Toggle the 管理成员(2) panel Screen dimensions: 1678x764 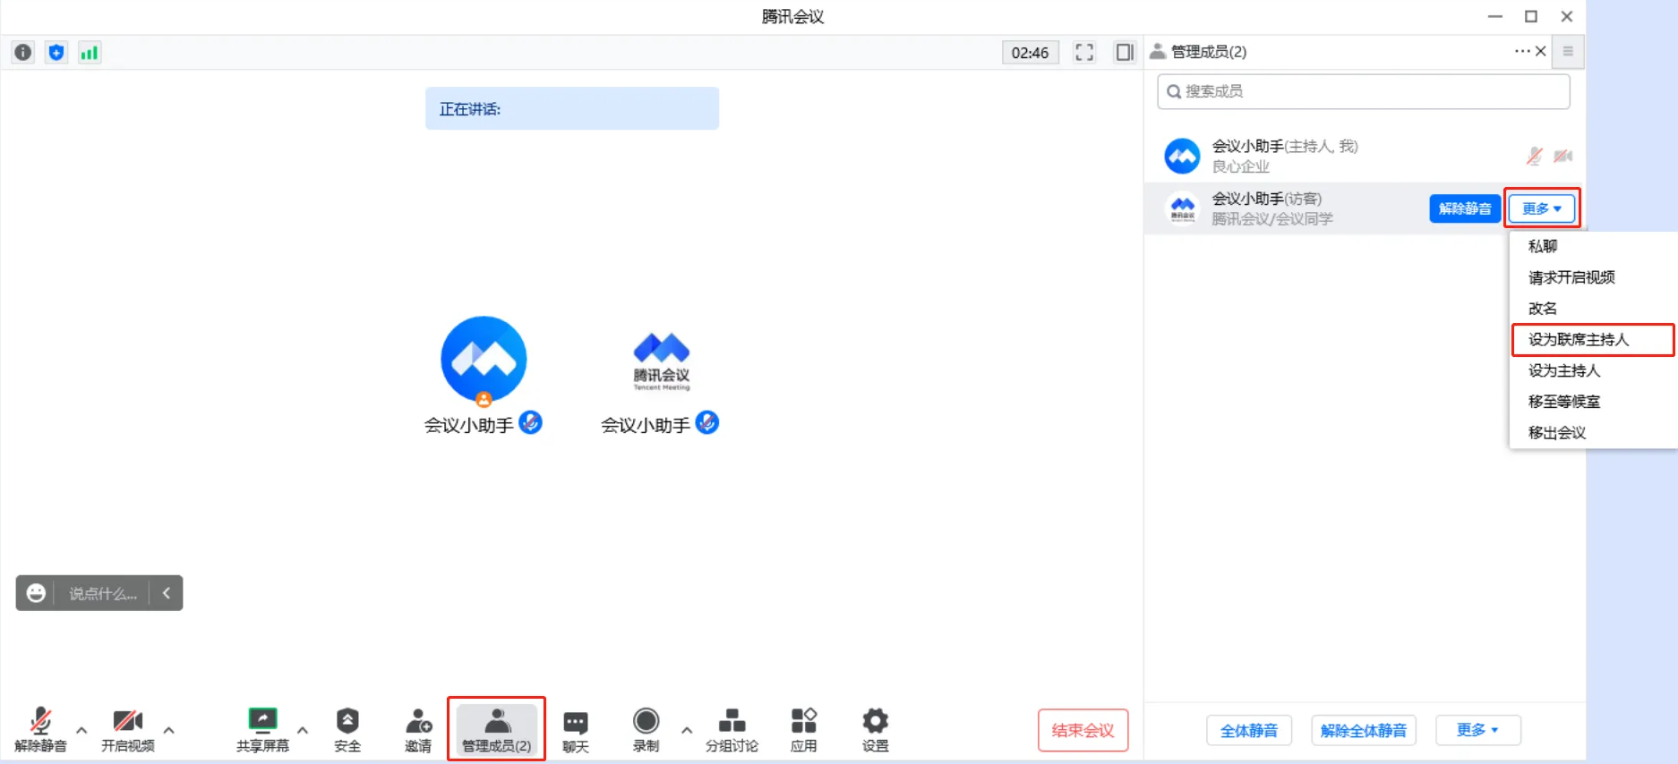tap(497, 730)
